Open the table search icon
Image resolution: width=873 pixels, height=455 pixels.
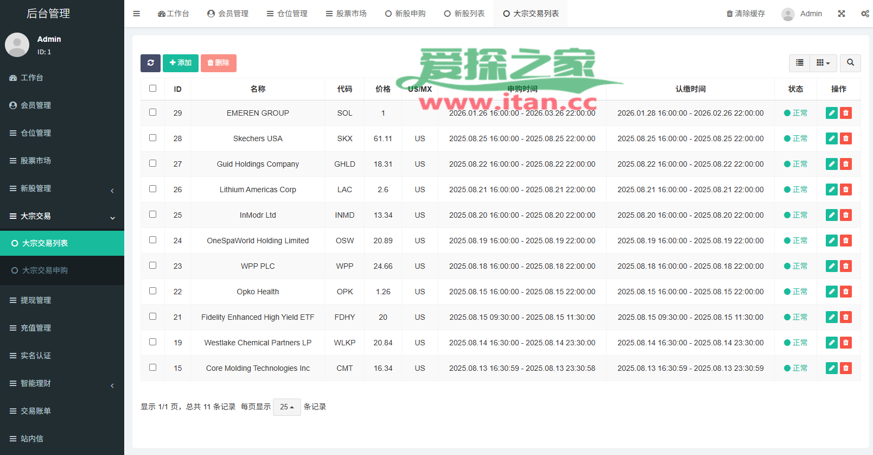850,63
